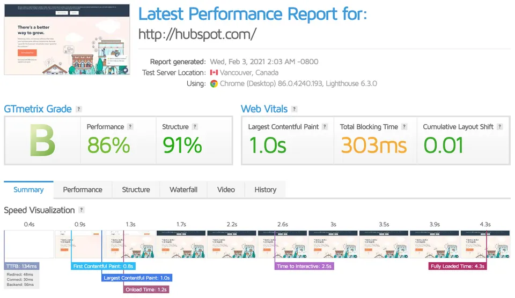Select the Summary tab

pyautogui.click(x=28, y=189)
